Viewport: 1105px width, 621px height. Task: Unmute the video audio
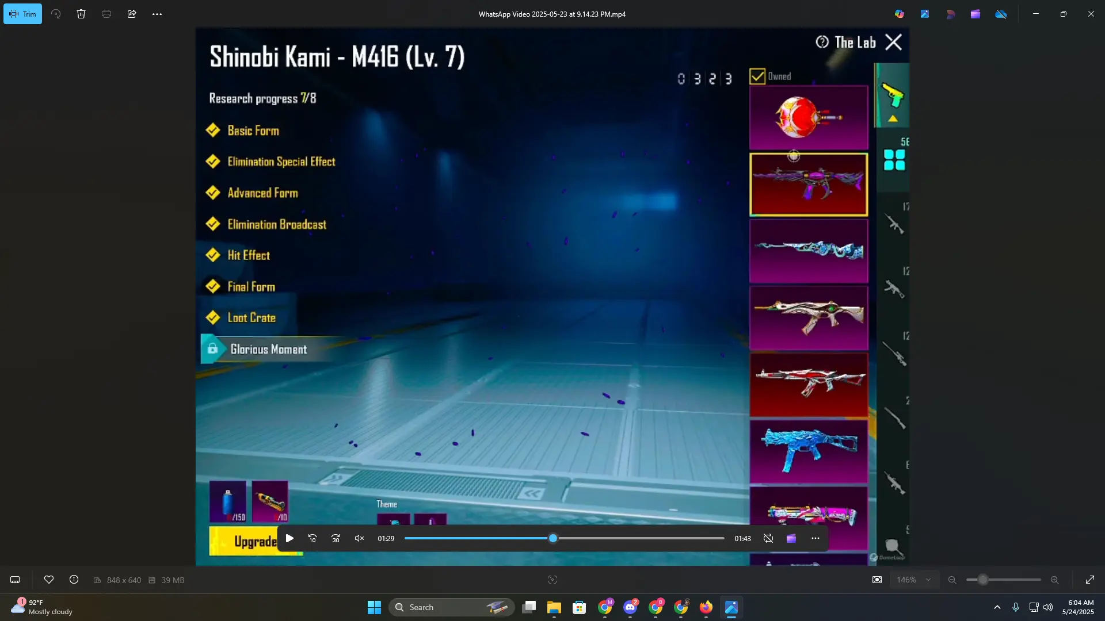point(359,538)
